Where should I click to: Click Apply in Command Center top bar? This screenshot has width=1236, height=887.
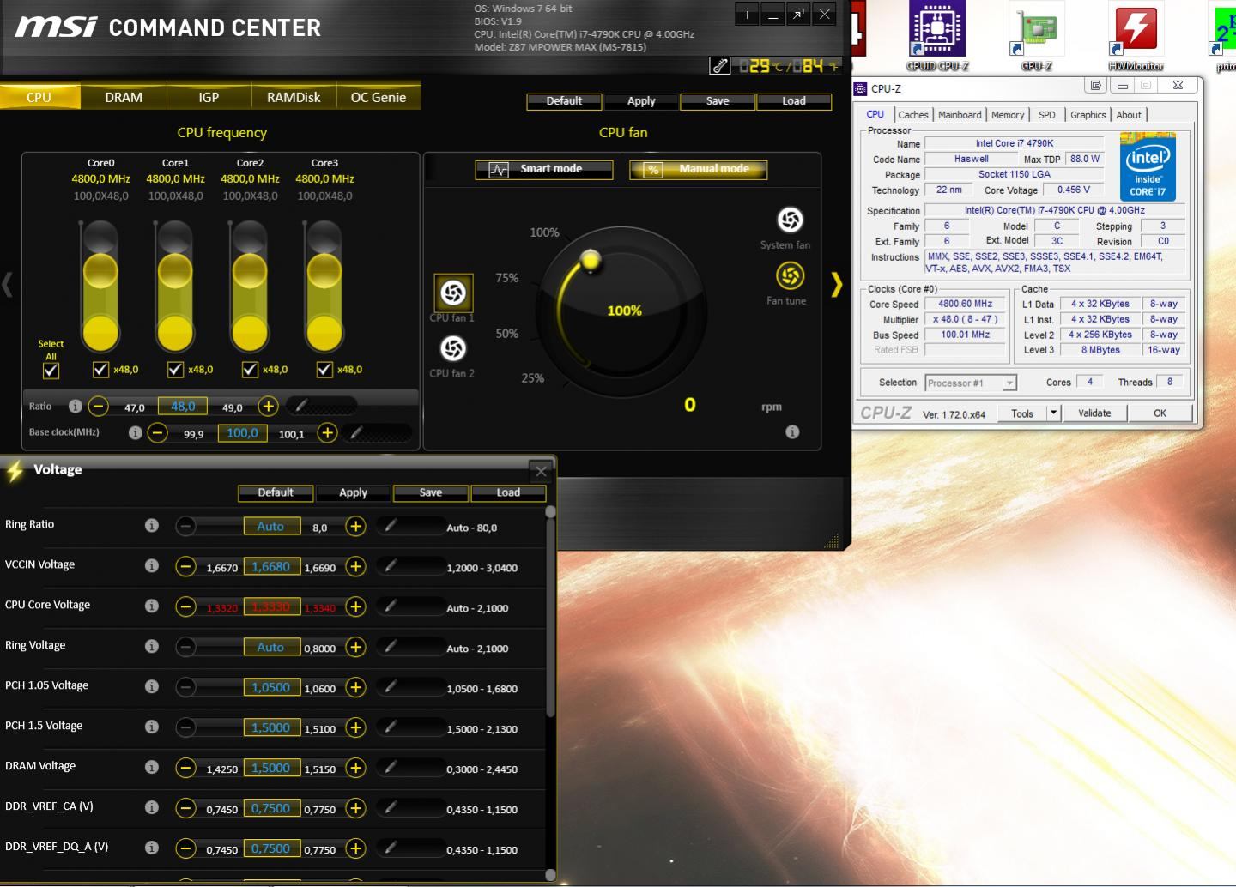click(x=641, y=101)
